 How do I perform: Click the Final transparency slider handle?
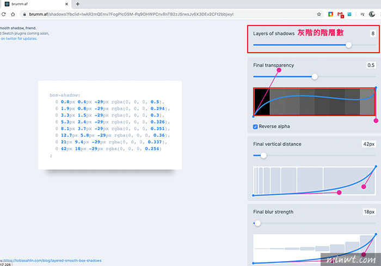pos(315,77)
